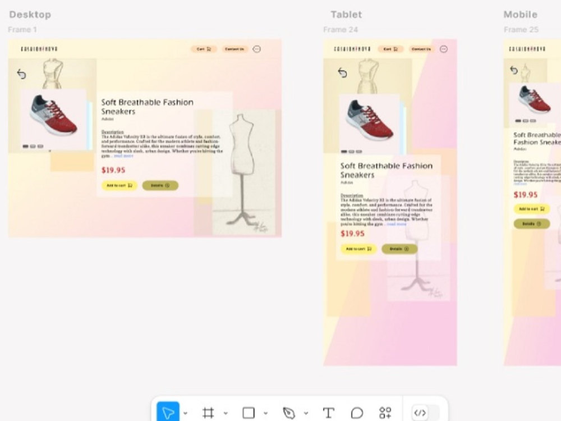Toggle Dev Mode code switch
Screen dimensions: 561x421
425,413
